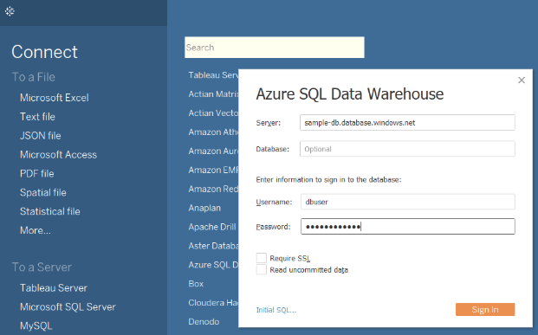Choose Spatial file option
538x335 pixels.
[x=43, y=192]
